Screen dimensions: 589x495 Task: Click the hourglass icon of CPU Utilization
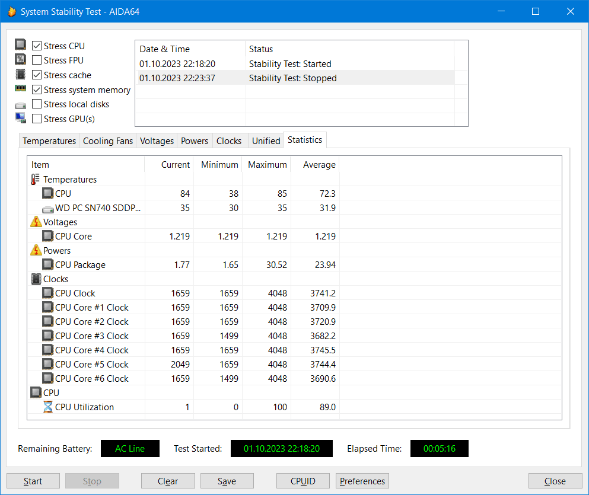pos(47,407)
